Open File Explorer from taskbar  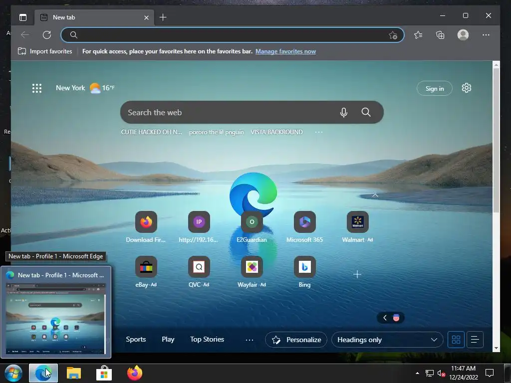[74, 373]
